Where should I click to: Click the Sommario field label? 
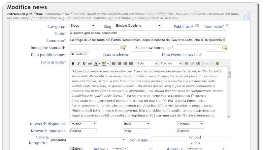tap(56, 40)
